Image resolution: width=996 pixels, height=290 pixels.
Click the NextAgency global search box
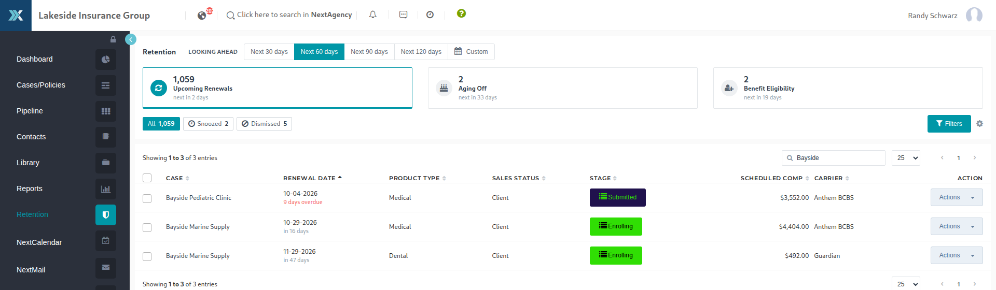point(289,15)
